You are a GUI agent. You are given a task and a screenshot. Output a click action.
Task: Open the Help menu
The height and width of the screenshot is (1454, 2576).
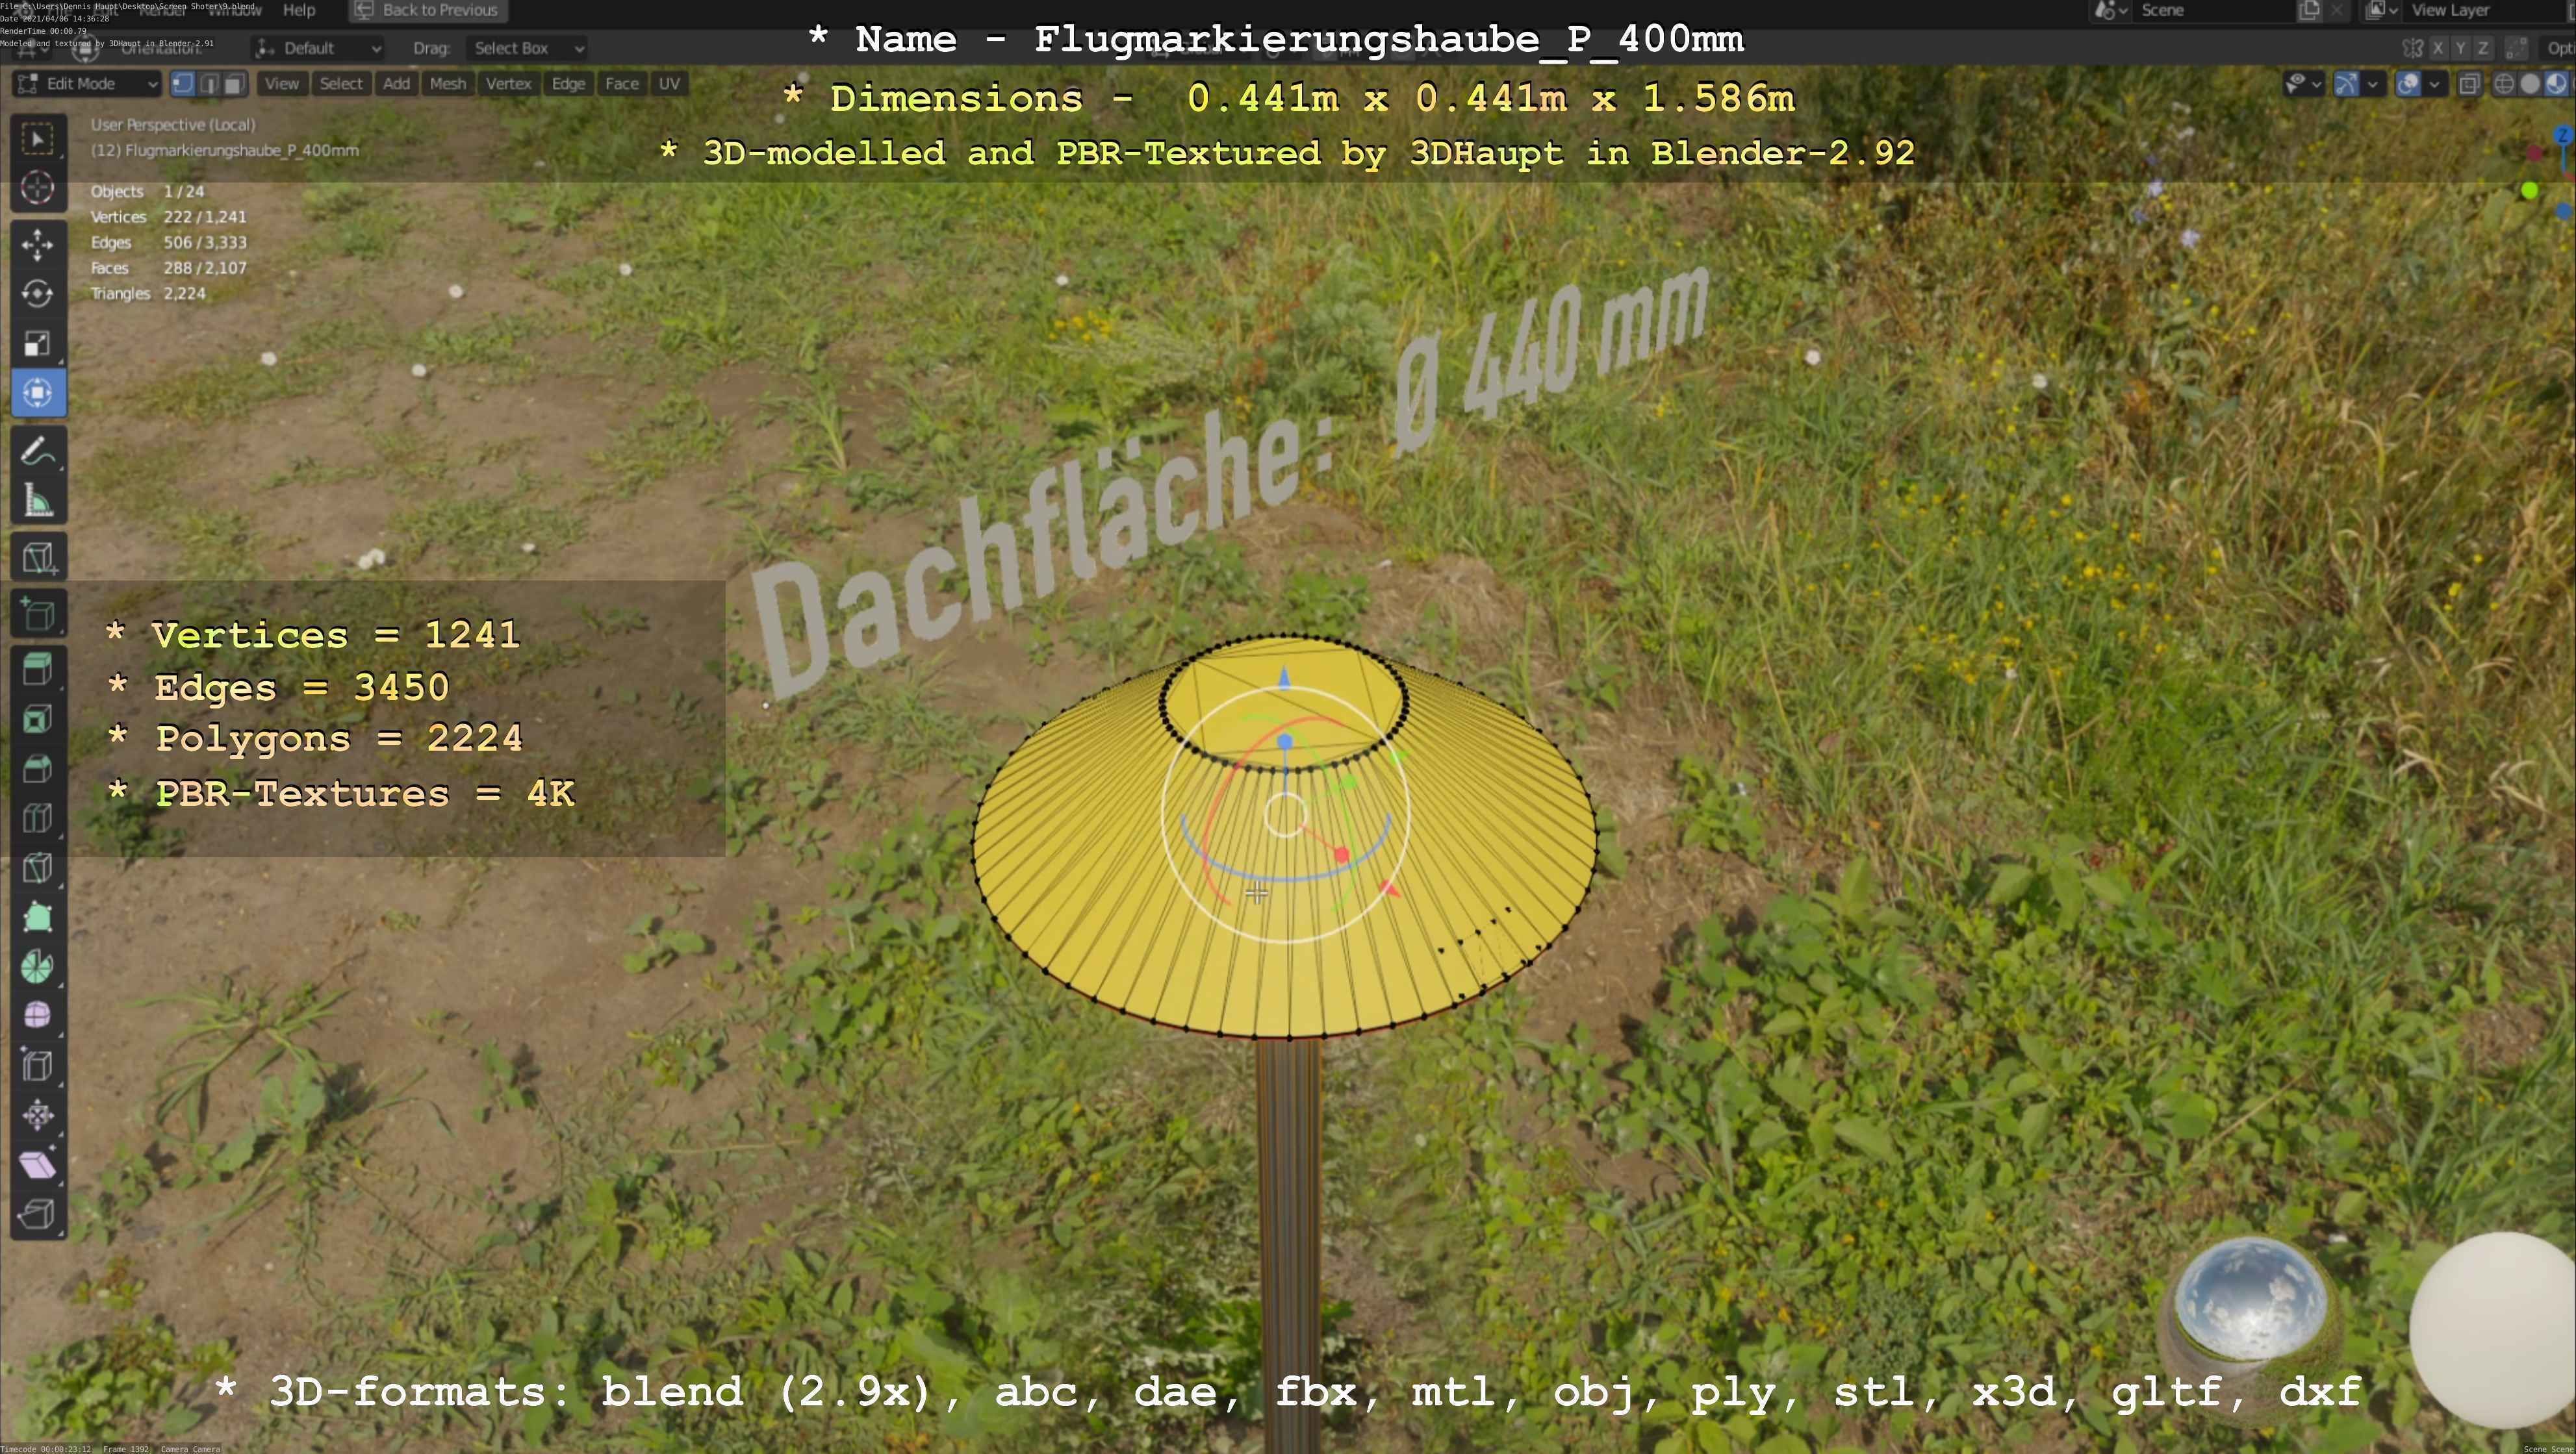[x=299, y=10]
